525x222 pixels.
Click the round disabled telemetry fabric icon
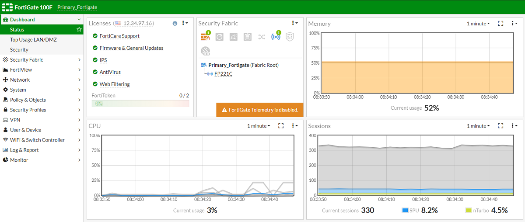pos(206,51)
